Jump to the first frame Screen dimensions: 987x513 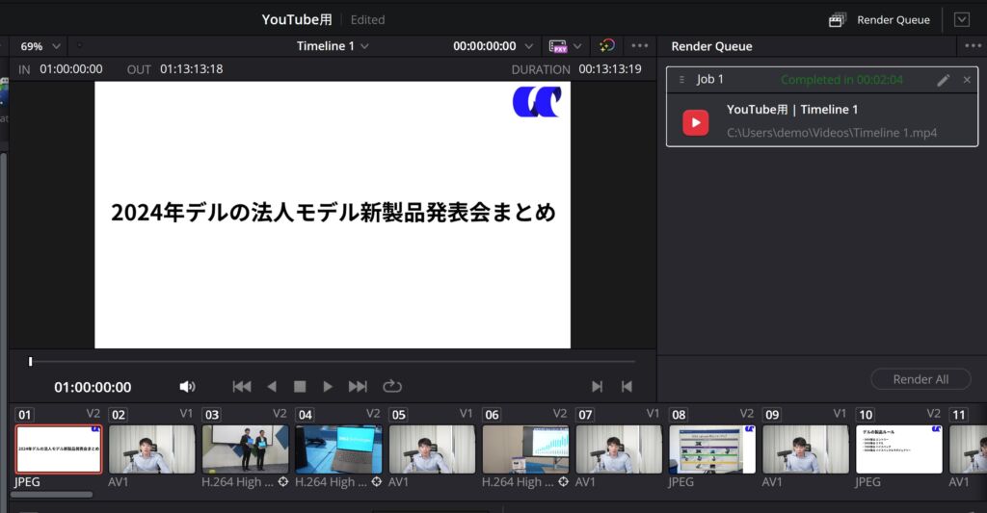tap(242, 387)
